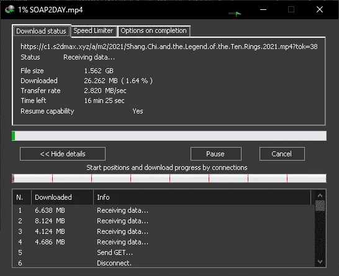Select connection row 3 with 4.124 MB
The width and height of the screenshot is (339, 276).
point(163,231)
